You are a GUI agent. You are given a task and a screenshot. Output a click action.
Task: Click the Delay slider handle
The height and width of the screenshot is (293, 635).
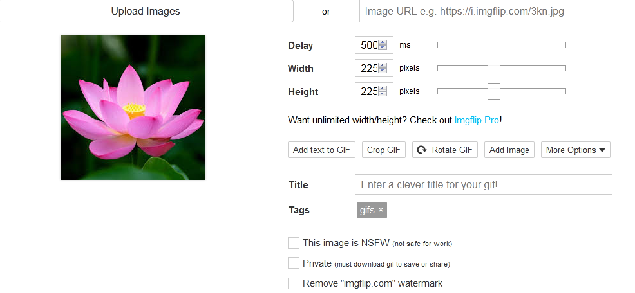pyautogui.click(x=501, y=45)
